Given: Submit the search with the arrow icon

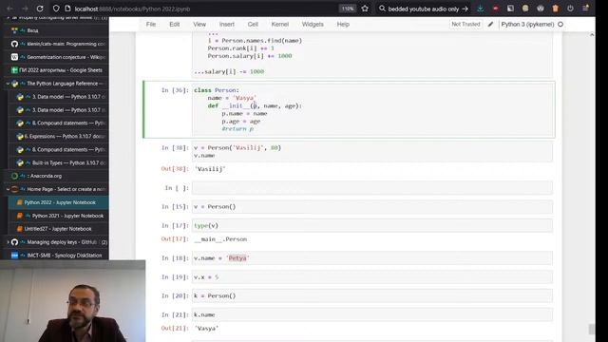Looking at the screenshot, I should point(465,9).
